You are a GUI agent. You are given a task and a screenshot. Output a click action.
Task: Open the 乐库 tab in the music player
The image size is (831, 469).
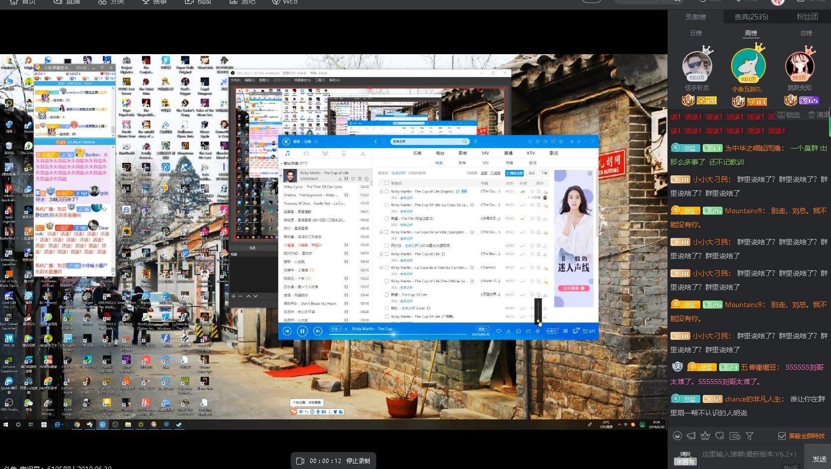tap(417, 153)
